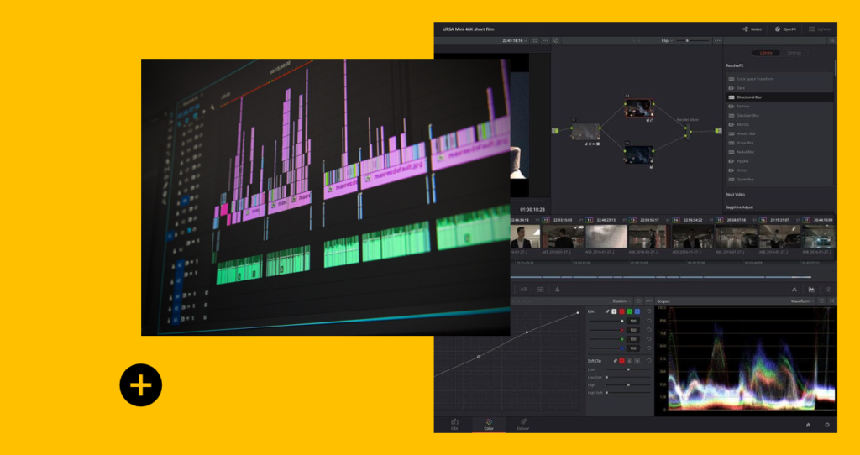Reset all Edit channel intensities

[649, 311]
